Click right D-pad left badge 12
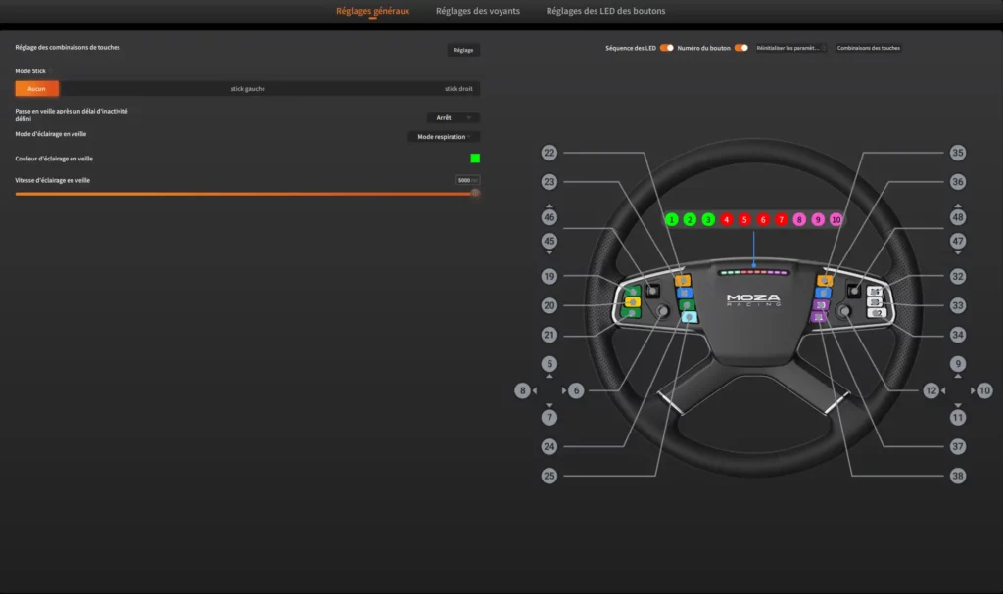This screenshot has width=1003, height=594. (931, 390)
